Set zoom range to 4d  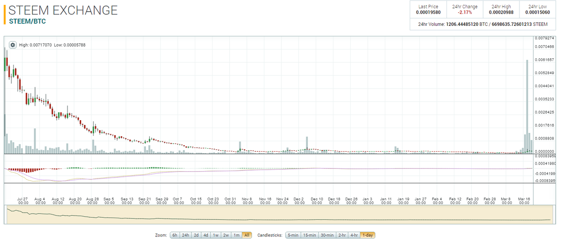pyautogui.click(x=206, y=235)
